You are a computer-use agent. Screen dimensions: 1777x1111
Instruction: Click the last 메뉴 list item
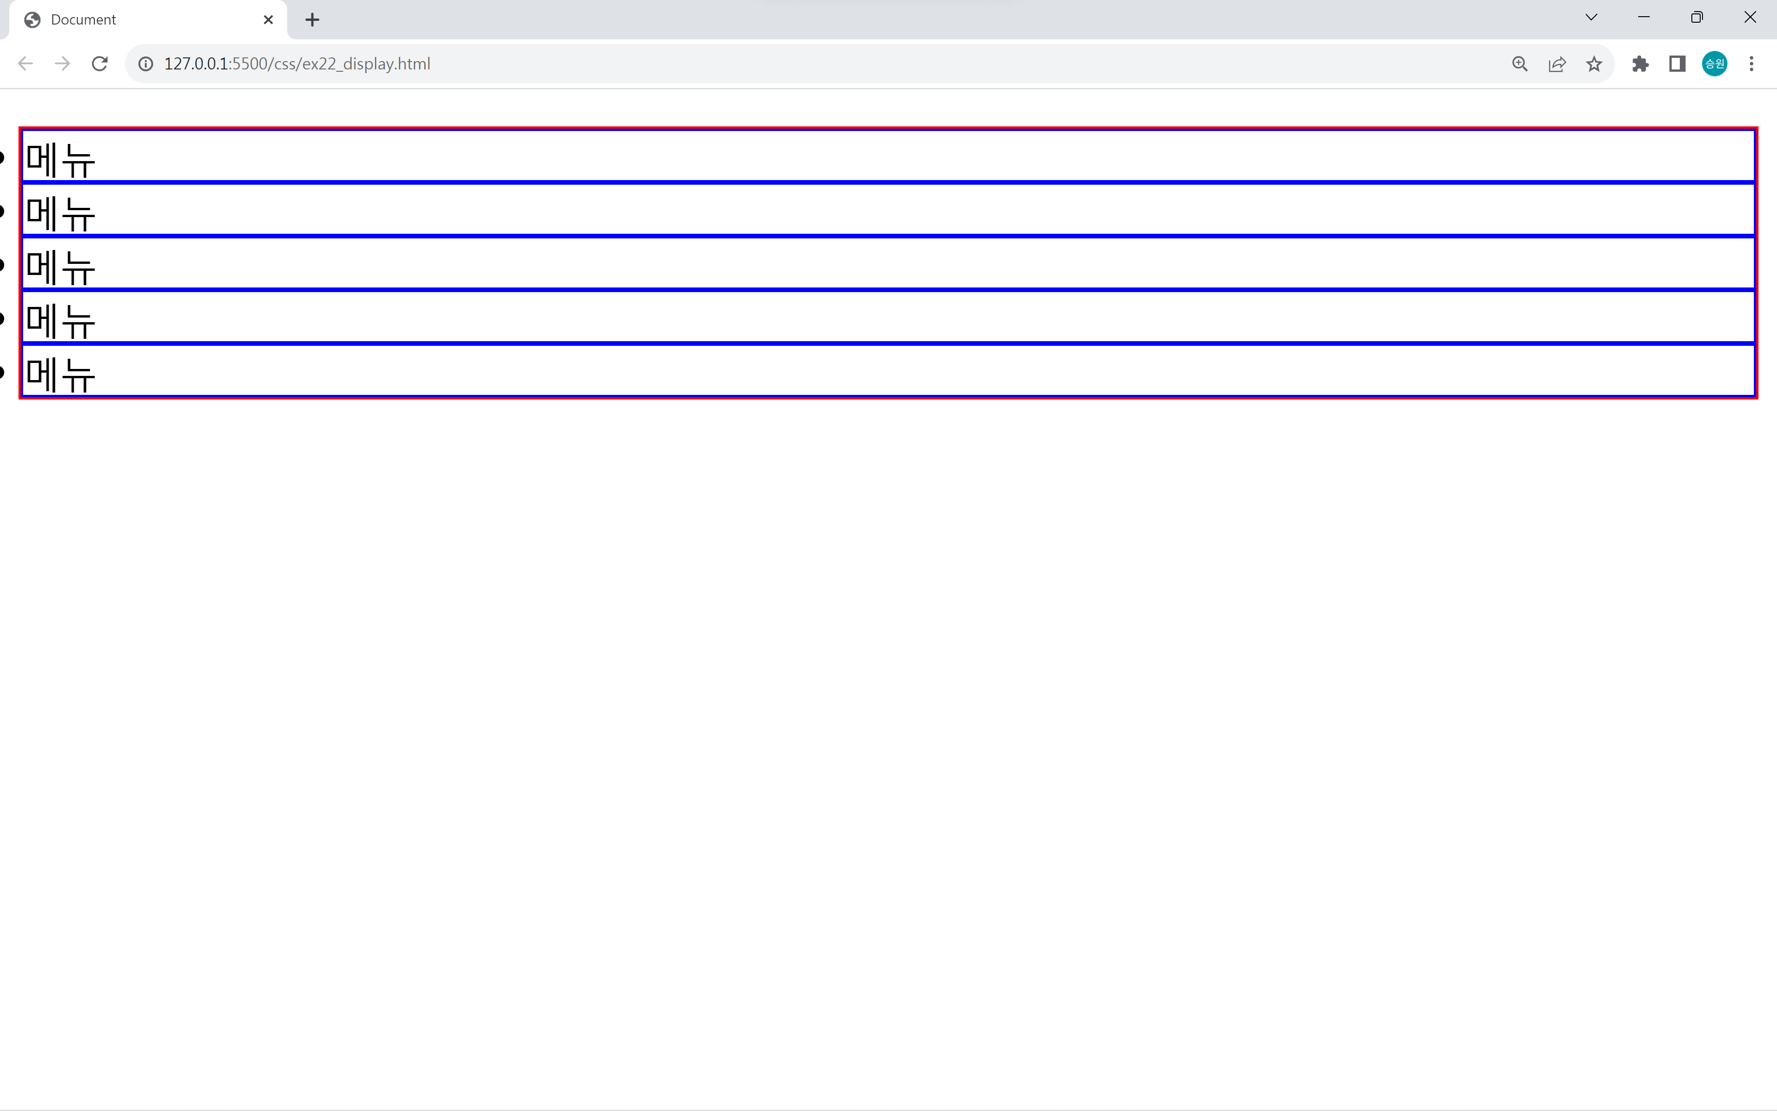[61, 373]
